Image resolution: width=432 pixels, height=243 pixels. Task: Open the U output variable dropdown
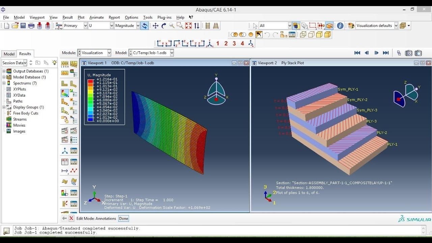pos(112,26)
